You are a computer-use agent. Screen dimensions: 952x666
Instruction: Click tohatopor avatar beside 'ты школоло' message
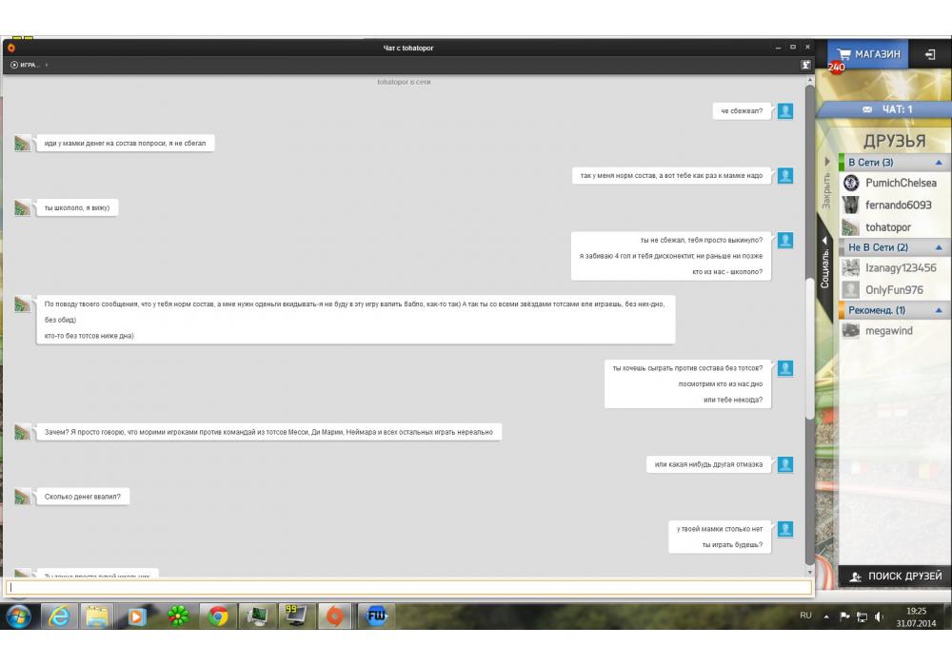(x=23, y=208)
